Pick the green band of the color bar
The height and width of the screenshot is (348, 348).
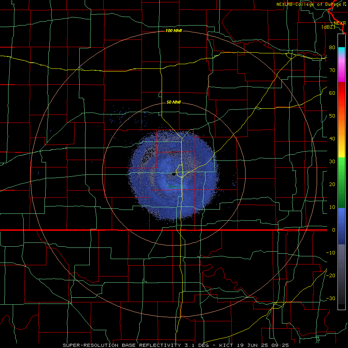tap(341, 183)
